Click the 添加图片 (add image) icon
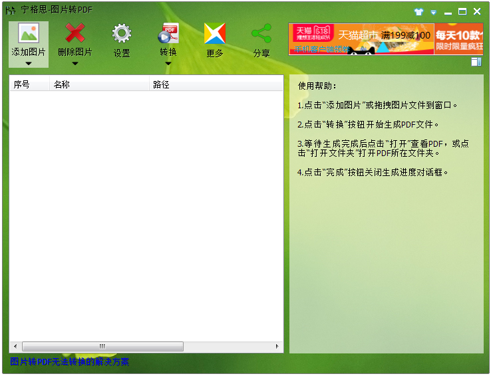 pos(29,33)
